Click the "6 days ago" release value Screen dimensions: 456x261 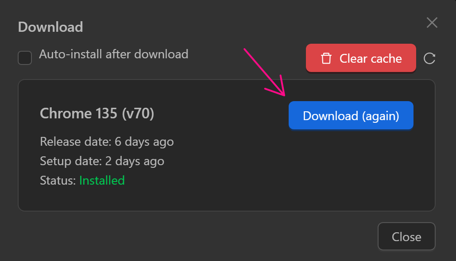pos(144,142)
